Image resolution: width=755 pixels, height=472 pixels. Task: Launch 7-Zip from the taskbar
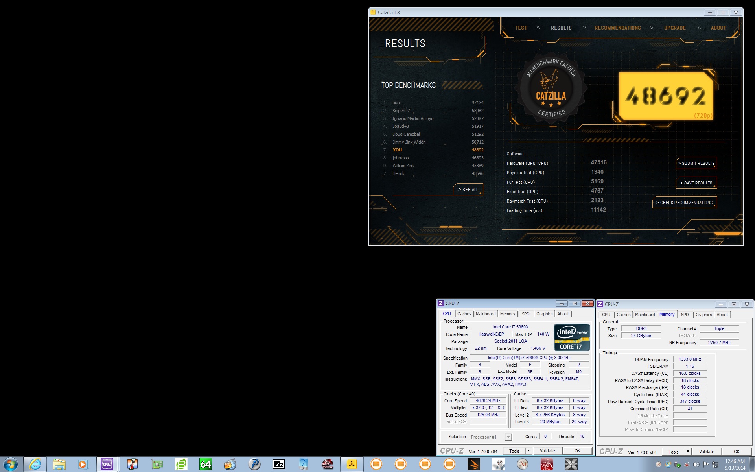tap(279, 465)
